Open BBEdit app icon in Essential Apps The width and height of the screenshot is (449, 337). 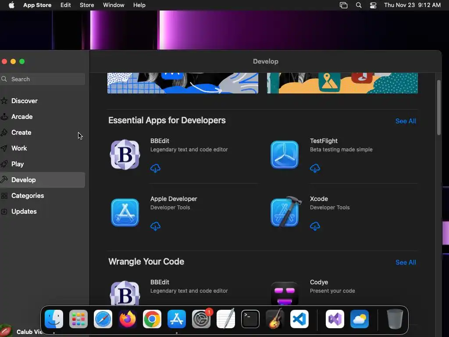tap(125, 154)
